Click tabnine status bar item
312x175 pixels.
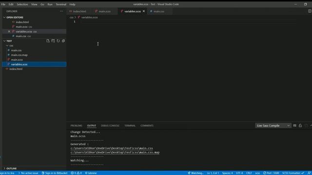tap(91, 173)
